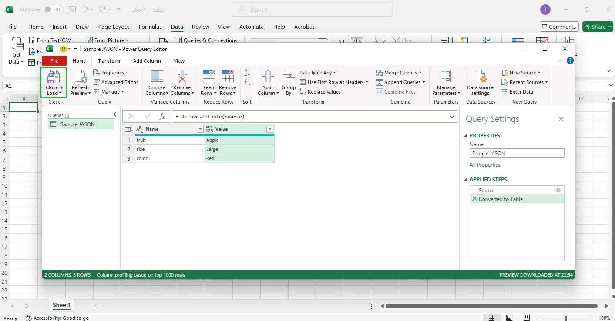
Task: Click the Split Column icon
Action: 268,77
